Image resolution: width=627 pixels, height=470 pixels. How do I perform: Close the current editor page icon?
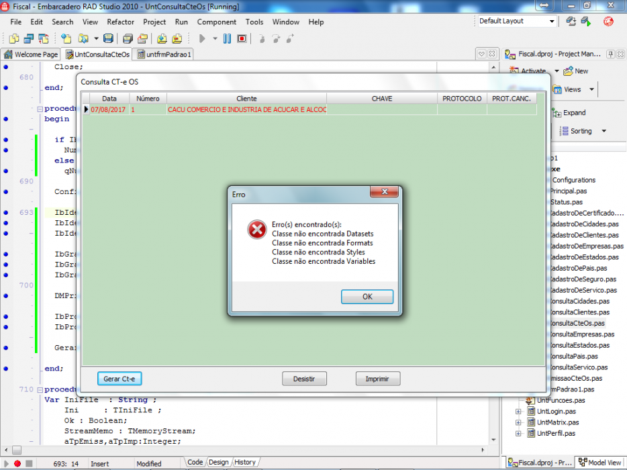[x=492, y=54]
